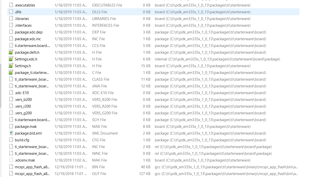Click the .vers_b200 file icon
Screen dimensions: 328x177
(11, 99)
